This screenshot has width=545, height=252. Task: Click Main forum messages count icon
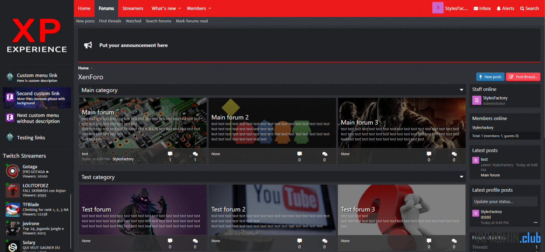point(195,154)
